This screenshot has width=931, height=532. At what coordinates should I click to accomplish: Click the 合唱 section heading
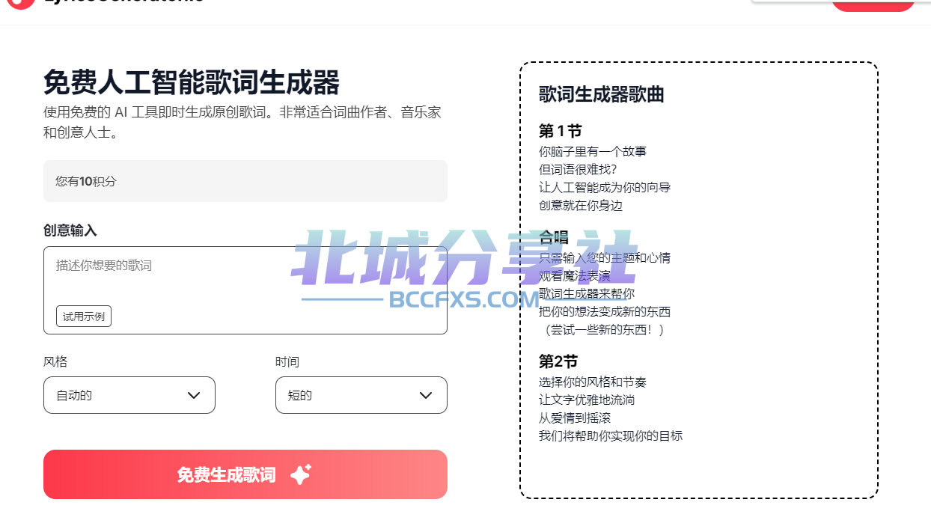click(x=554, y=238)
